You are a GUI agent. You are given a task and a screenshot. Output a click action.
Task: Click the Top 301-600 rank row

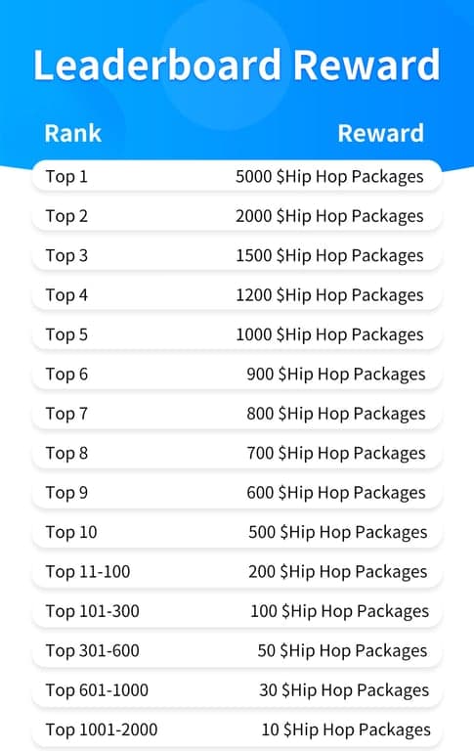coord(237,650)
